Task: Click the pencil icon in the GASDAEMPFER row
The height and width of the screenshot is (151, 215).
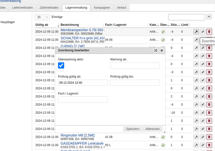Action: pyautogui.click(x=202, y=145)
